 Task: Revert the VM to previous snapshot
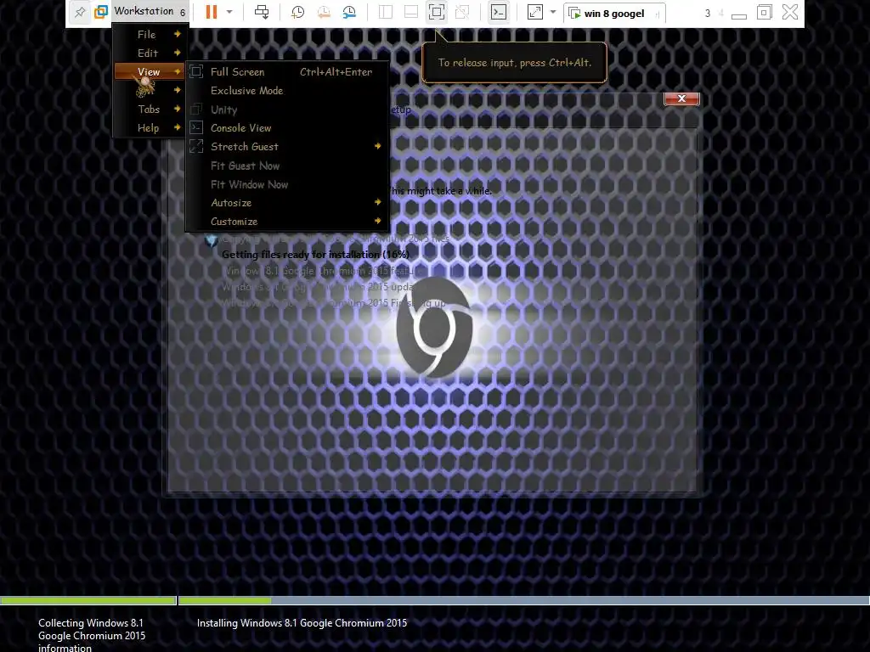(x=324, y=12)
